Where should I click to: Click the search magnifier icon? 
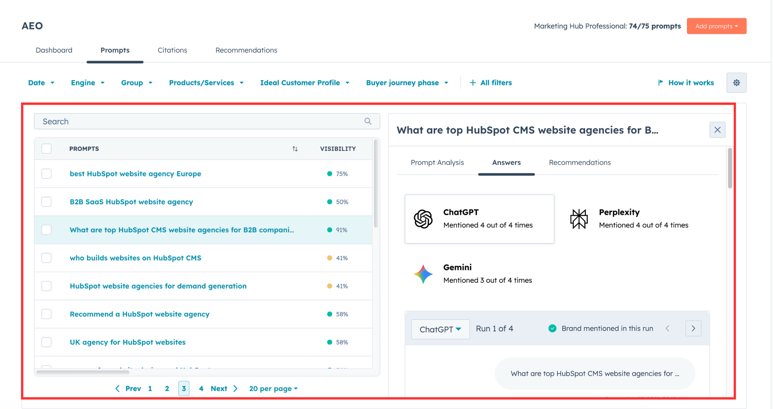pos(368,121)
